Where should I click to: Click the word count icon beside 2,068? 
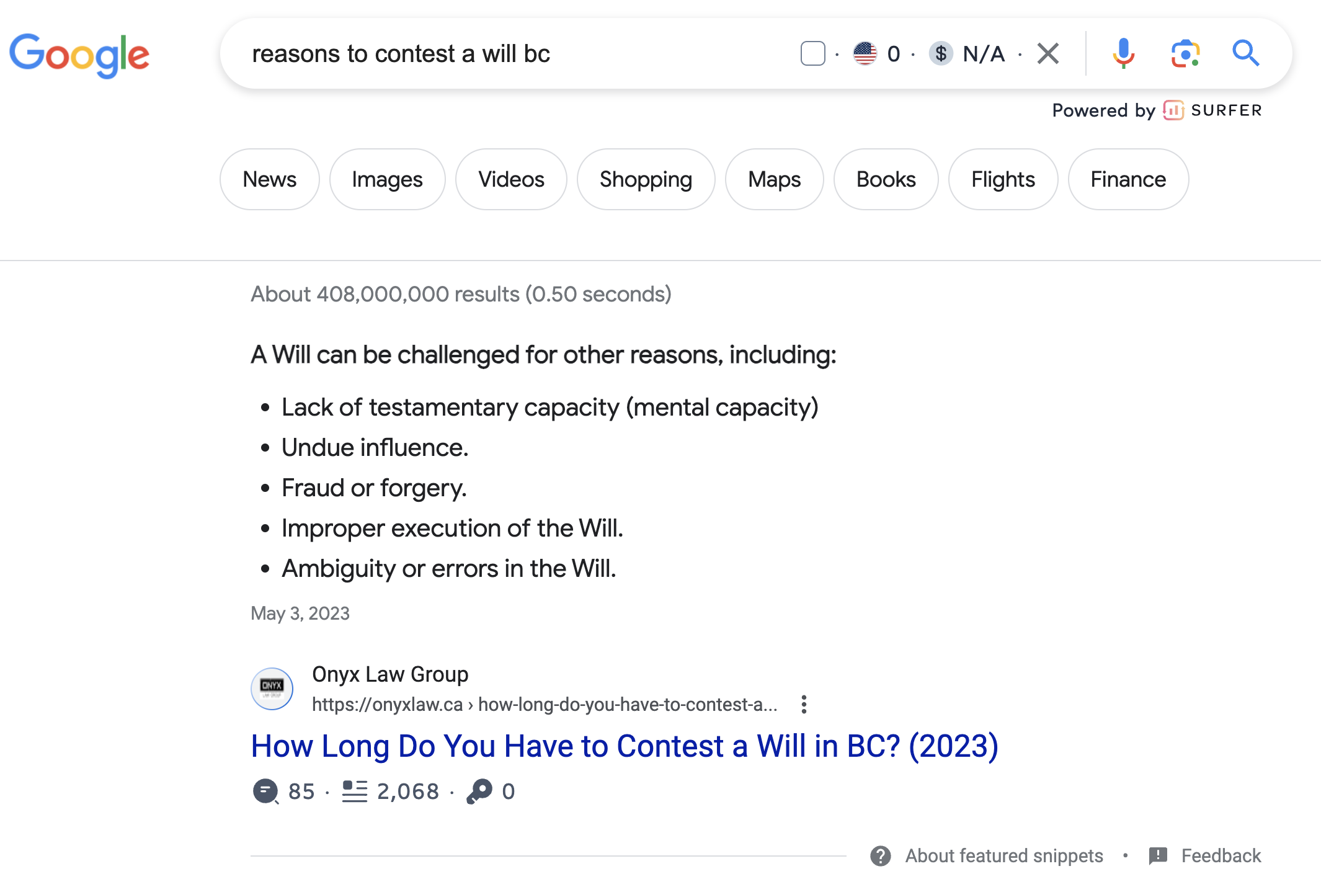[354, 790]
